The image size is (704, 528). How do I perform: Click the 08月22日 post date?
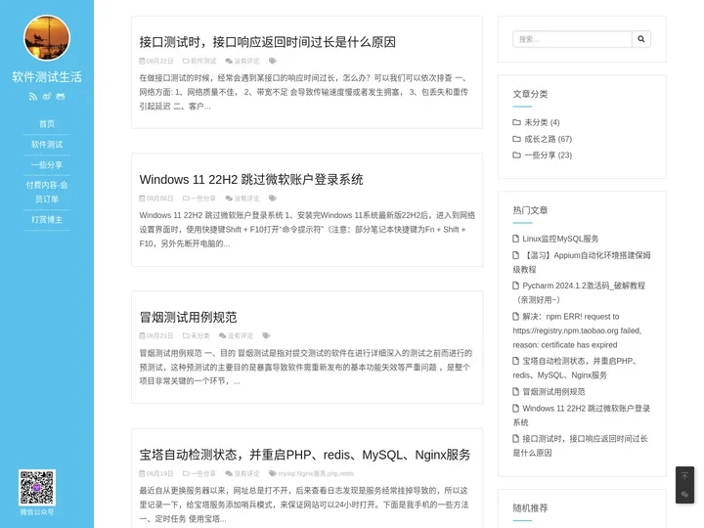coord(159,61)
